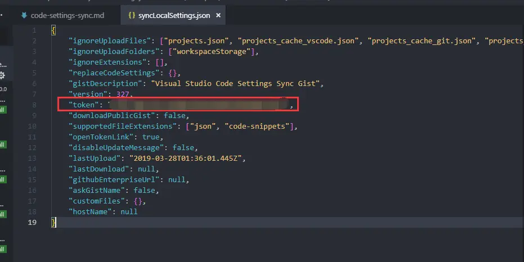The width and height of the screenshot is (524, 262).
Task: Click the JSON braces icon on syncLocalSettings.json tab
Action: tap(132, 15)
